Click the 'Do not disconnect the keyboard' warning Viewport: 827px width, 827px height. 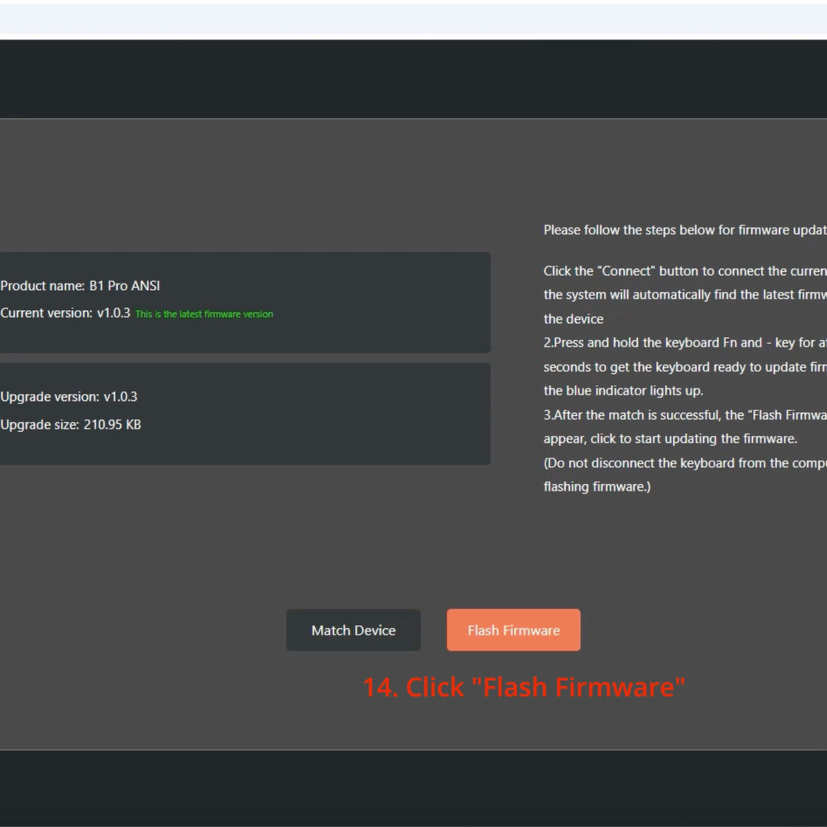point(684,463)
